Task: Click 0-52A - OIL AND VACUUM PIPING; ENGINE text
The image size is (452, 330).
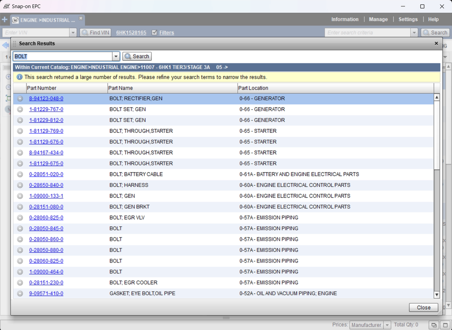Action: coord(288,293)
